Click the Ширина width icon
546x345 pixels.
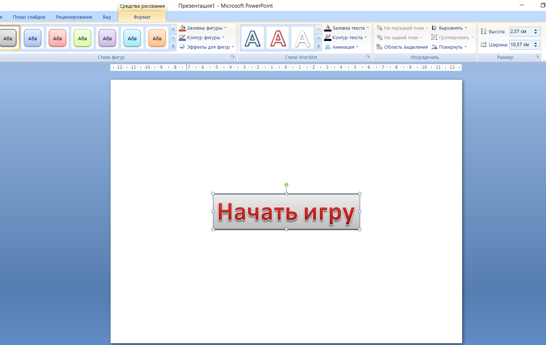coord(483,45)
